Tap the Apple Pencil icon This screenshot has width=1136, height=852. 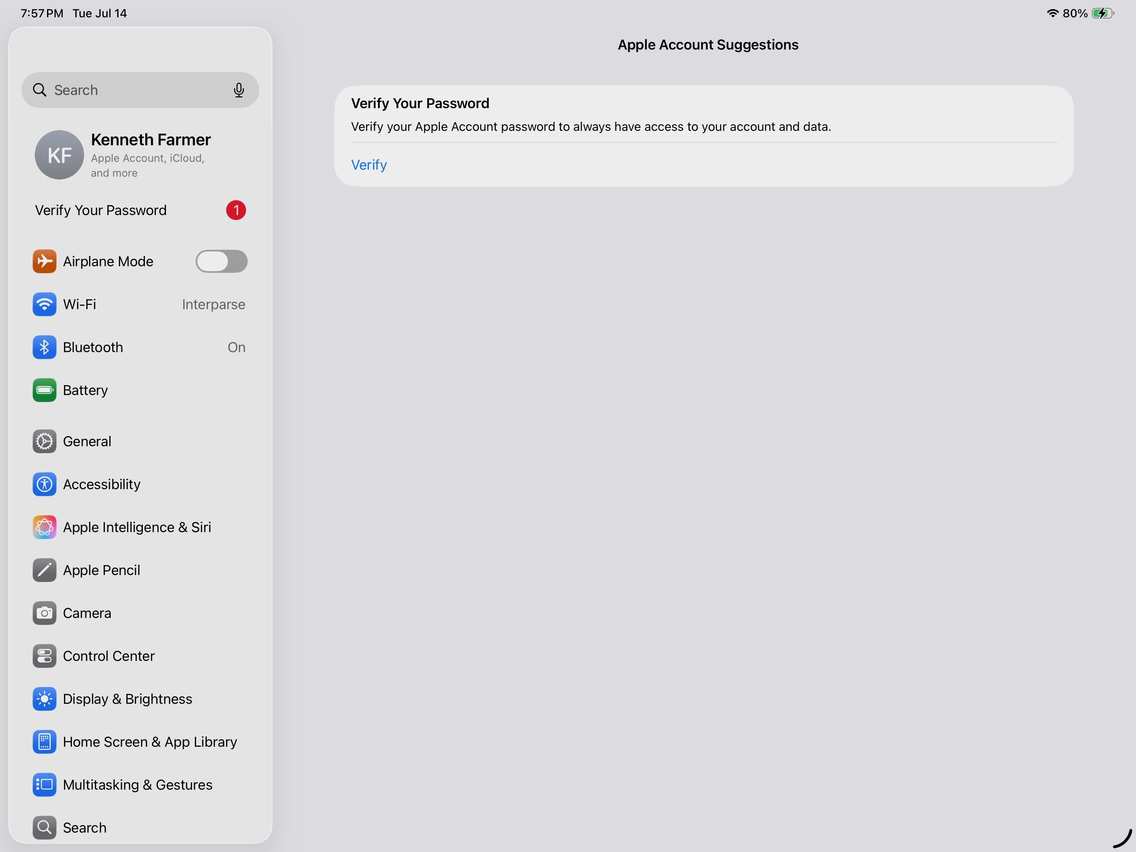coord(44,570)
